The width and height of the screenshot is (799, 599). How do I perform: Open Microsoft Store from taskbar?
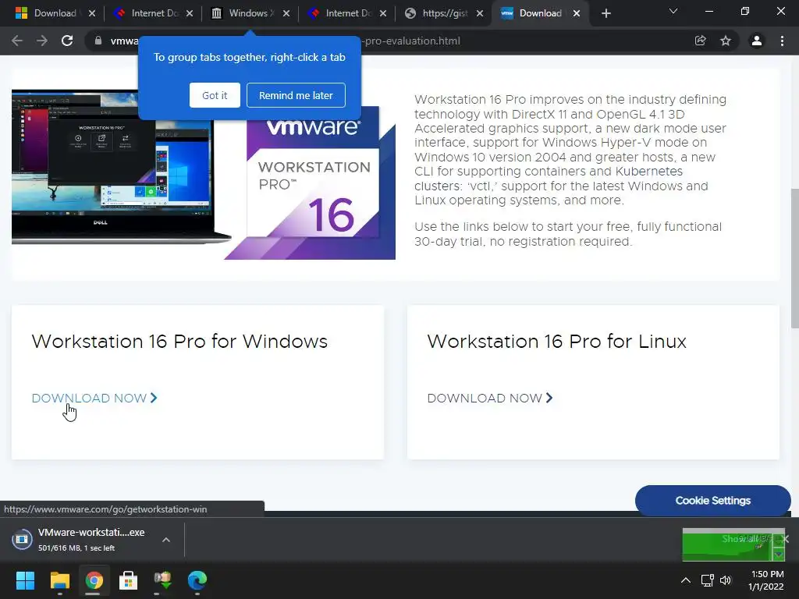(x=128, y=580)
